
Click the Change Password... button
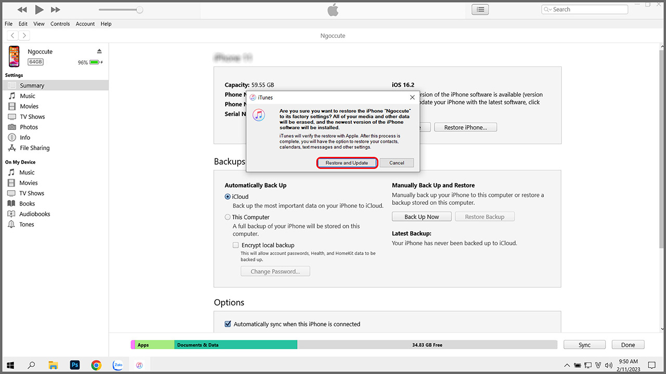(275, 271)
